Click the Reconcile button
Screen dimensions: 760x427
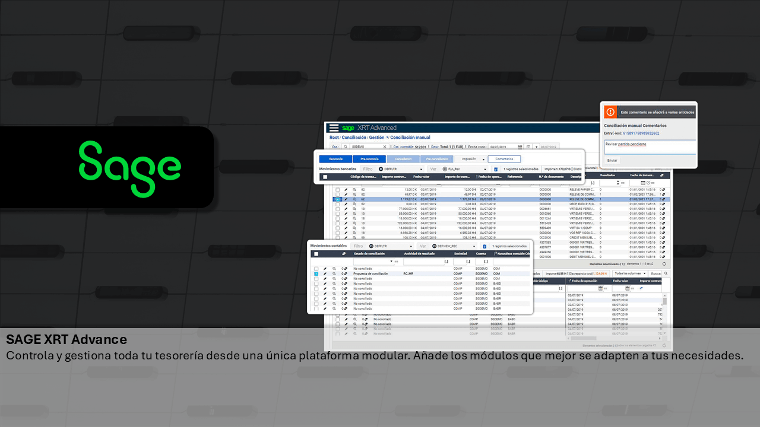(336, 159)
